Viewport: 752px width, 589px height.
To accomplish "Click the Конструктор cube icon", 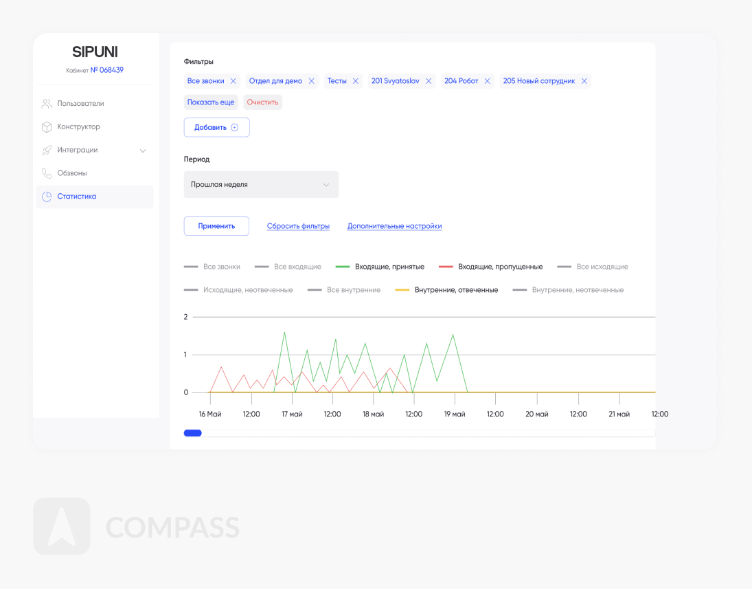I will (x=47, y=127).
